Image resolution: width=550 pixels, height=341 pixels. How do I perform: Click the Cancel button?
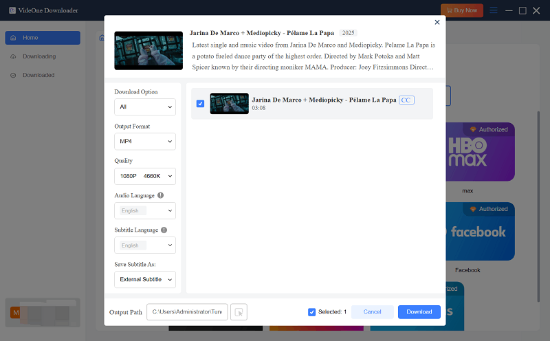[x=372, y=312]
